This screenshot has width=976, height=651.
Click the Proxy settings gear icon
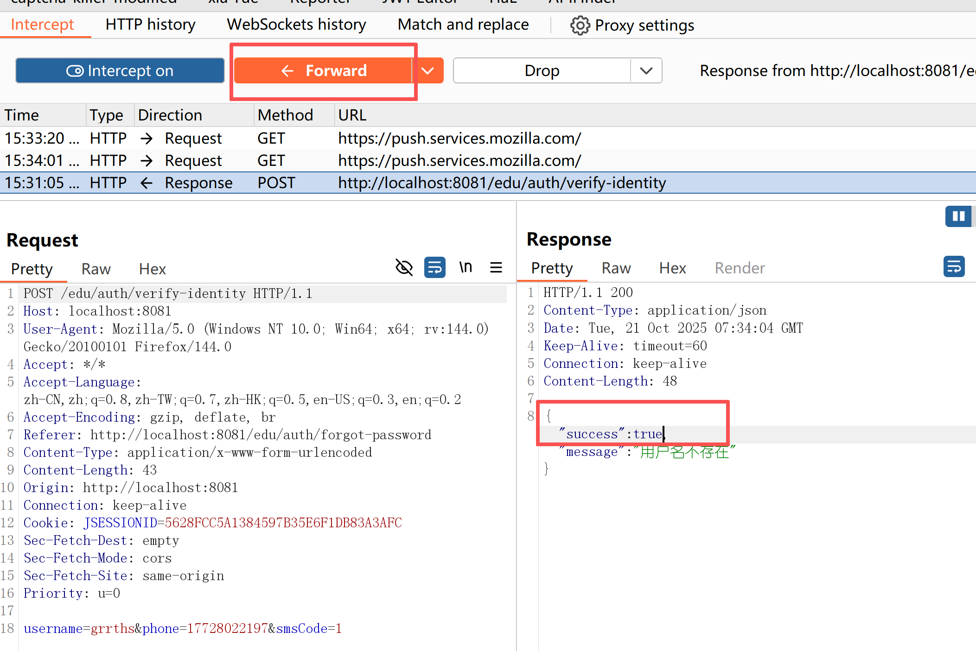tap(580, 25)
